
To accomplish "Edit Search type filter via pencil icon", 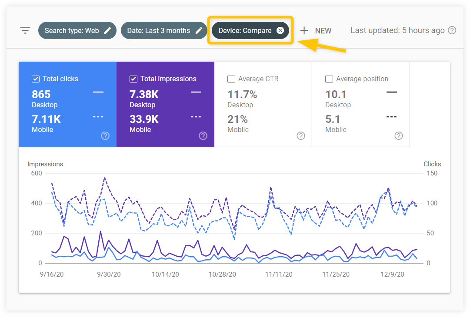I will (x=108, y=30).
